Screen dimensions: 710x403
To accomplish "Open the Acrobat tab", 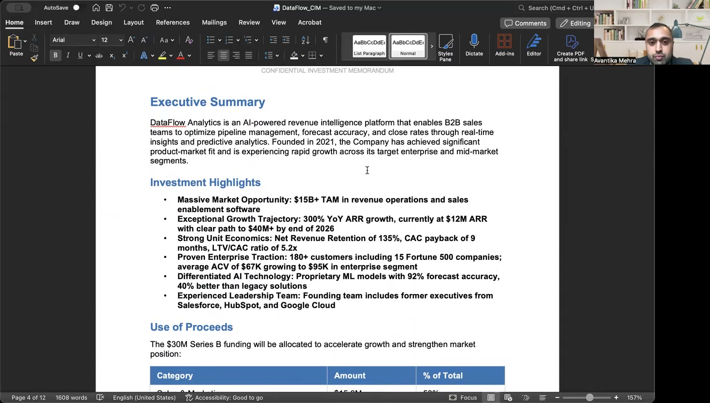I will point(310,22).
